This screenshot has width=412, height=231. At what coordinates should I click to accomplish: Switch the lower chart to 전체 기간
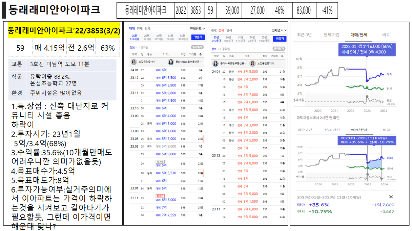[x=331, y=130]
